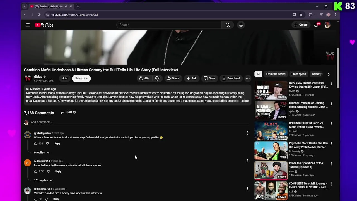The height and width of the screenshot is (201, 357).
Task: Go to YouTube home via logo
Action: 44,25
